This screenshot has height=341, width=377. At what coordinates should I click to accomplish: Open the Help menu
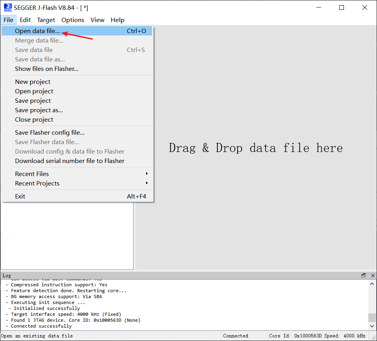[x=117, y=20]
